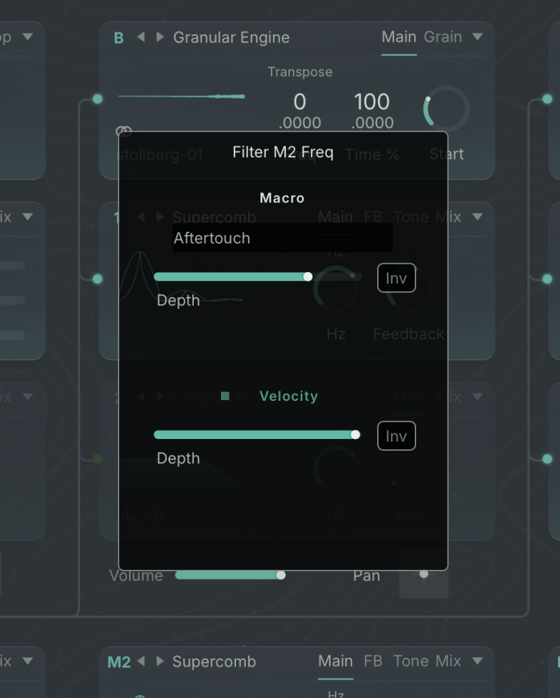
Task: Open the M2 Supercomb dropdown menu arrow
Action: pos(477,661)
